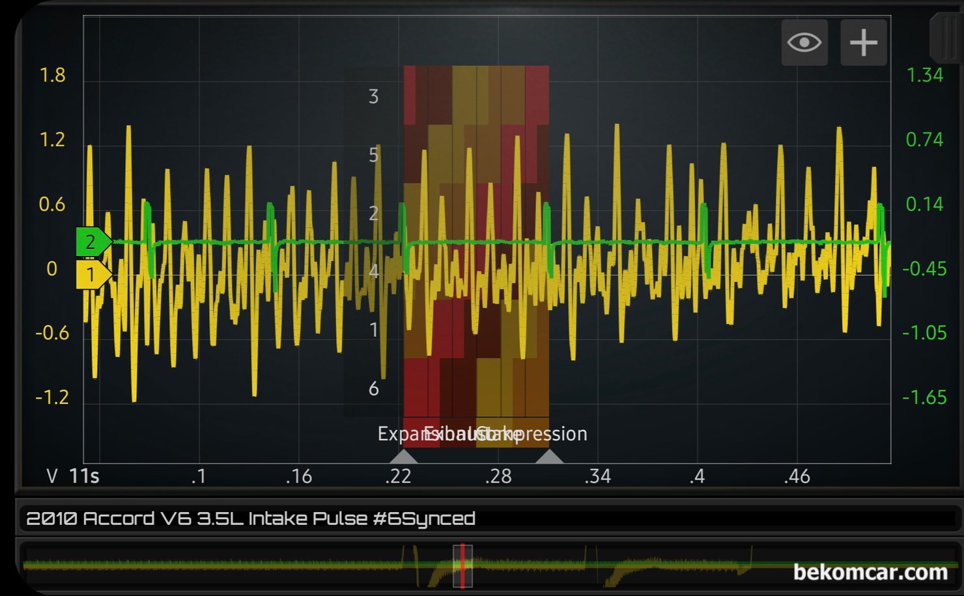Click the V unit label on axis
The height and width of the screenshot is (596, 964).
(52, 477)
